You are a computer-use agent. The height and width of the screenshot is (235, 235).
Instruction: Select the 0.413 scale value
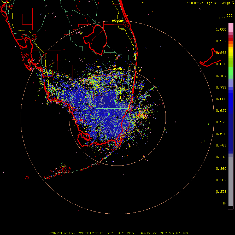[x=221, y=157]
